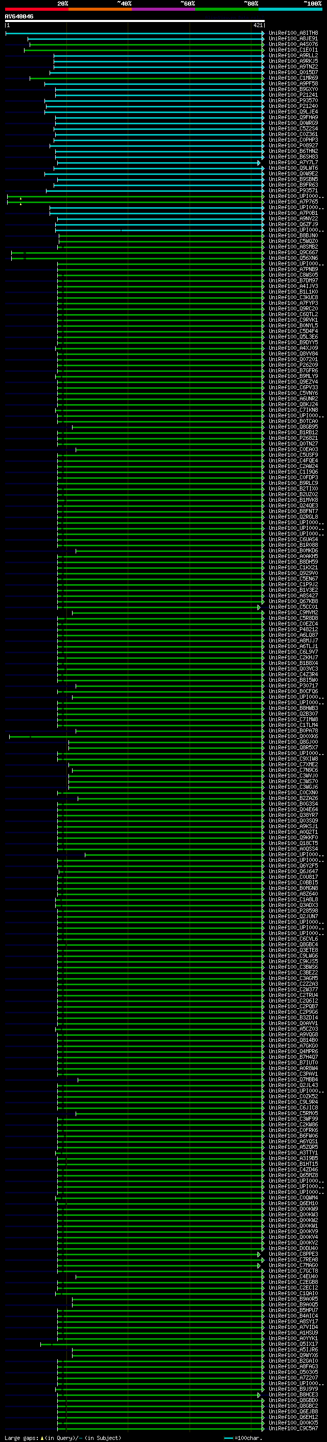Image resolution: width=327 pixels, height=1442 pixels.
Task: Select hit UniRef100_C8PPE3
Action: click(293, 1254)
